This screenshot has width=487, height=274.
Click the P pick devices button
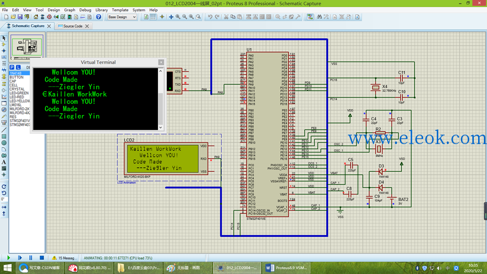12,67
